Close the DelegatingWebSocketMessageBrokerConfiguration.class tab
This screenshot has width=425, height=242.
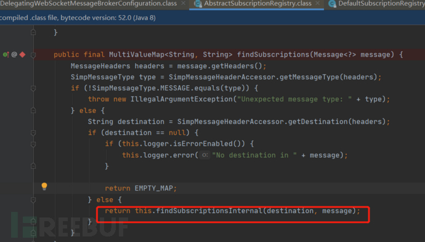(x=183, y=3)
